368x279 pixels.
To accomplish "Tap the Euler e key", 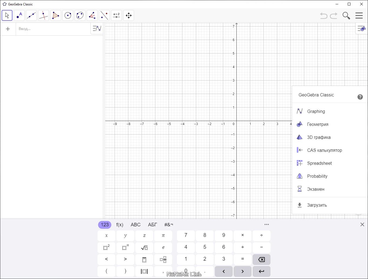I will click(163, 247).
